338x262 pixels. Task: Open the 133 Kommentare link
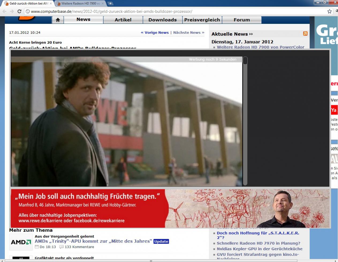[79, 247]
